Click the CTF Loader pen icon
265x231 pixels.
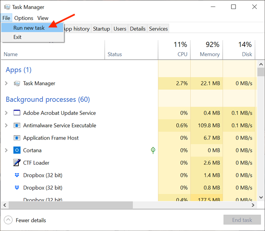[x=17, y=163]
